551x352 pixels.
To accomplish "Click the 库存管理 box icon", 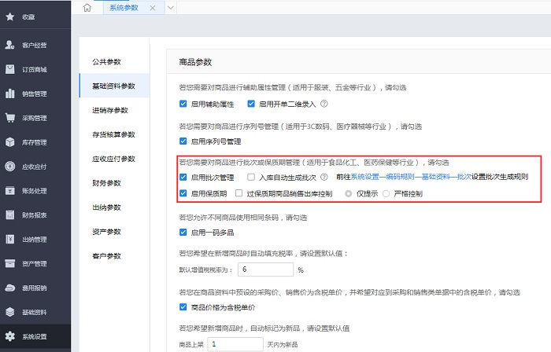I will [x=10, y=142].
